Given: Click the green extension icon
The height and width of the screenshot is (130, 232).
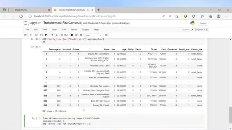Looking at the screenshot, I should click(x=185, y=16).
